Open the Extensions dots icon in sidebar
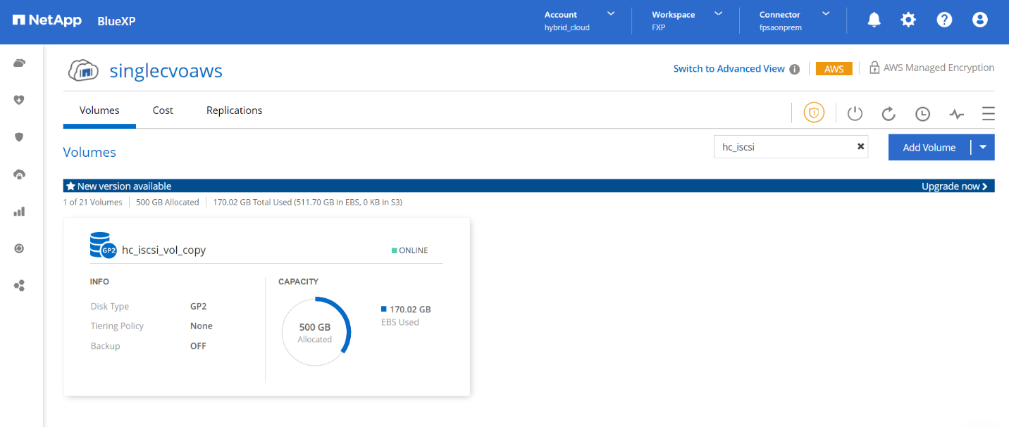This screenshot has height=427, width=1009. tap(20, 286)
